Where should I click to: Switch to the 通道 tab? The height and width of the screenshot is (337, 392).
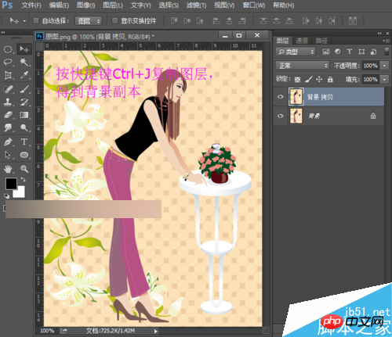[302, 41]
